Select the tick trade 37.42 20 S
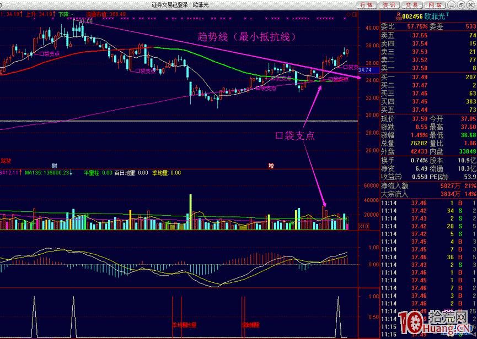477x339 pixels. pos(428,226)
